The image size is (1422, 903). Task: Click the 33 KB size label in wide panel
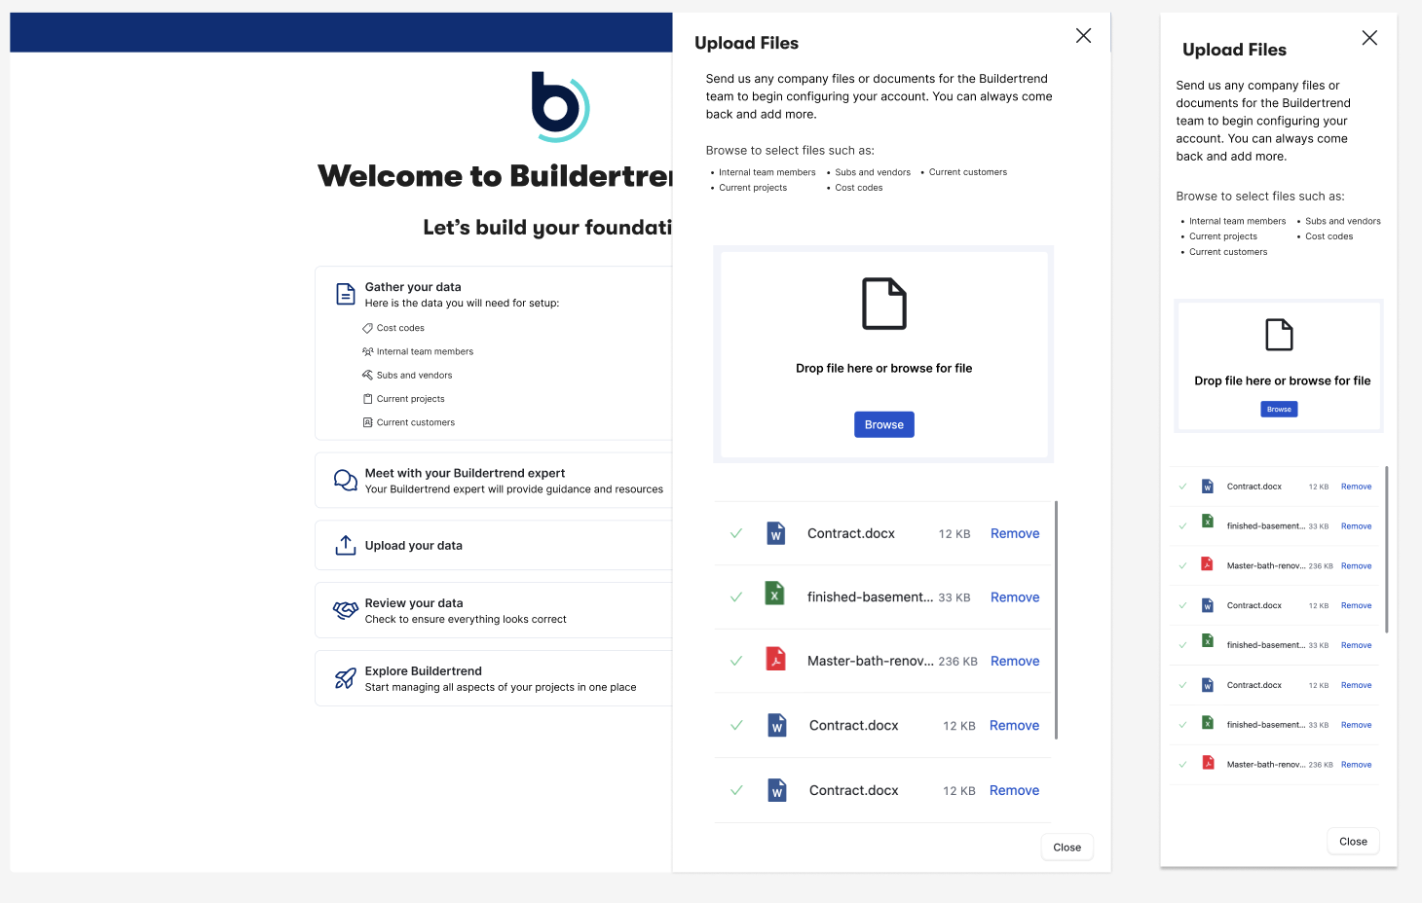(x=954, y=598)
